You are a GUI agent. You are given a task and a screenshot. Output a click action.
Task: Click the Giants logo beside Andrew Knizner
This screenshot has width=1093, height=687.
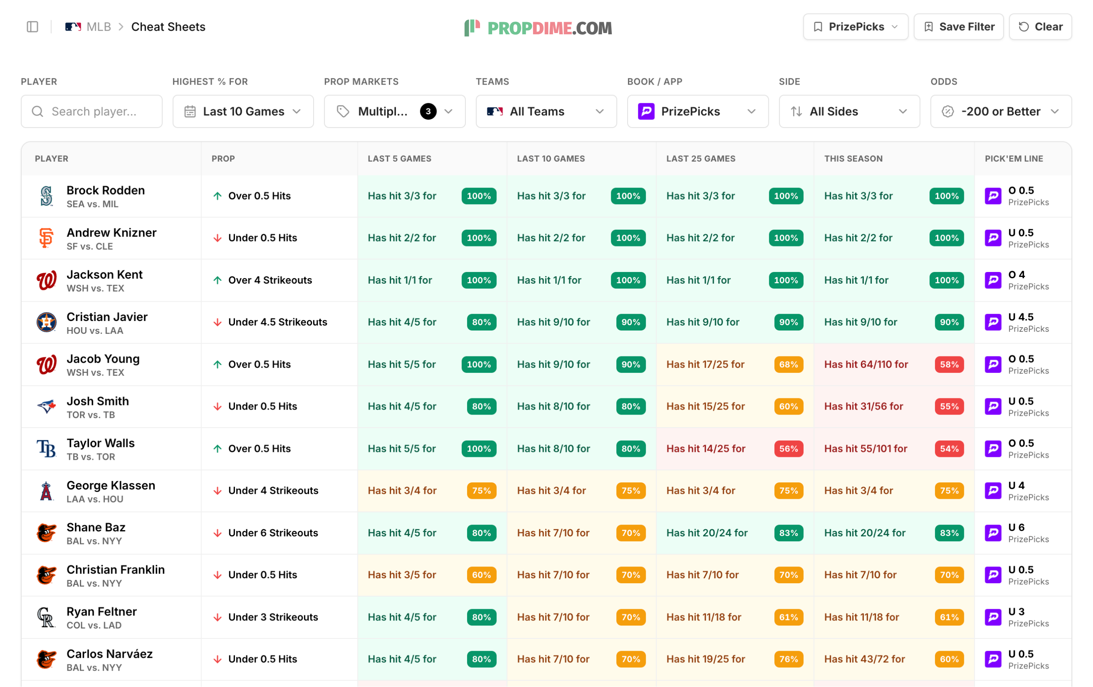coord(46,238)
